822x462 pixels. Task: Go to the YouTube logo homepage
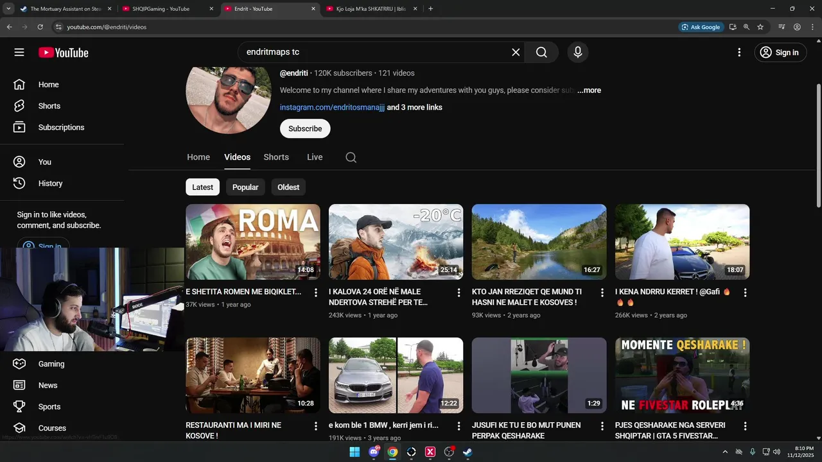pyautogui.click(x=63, y=53)
